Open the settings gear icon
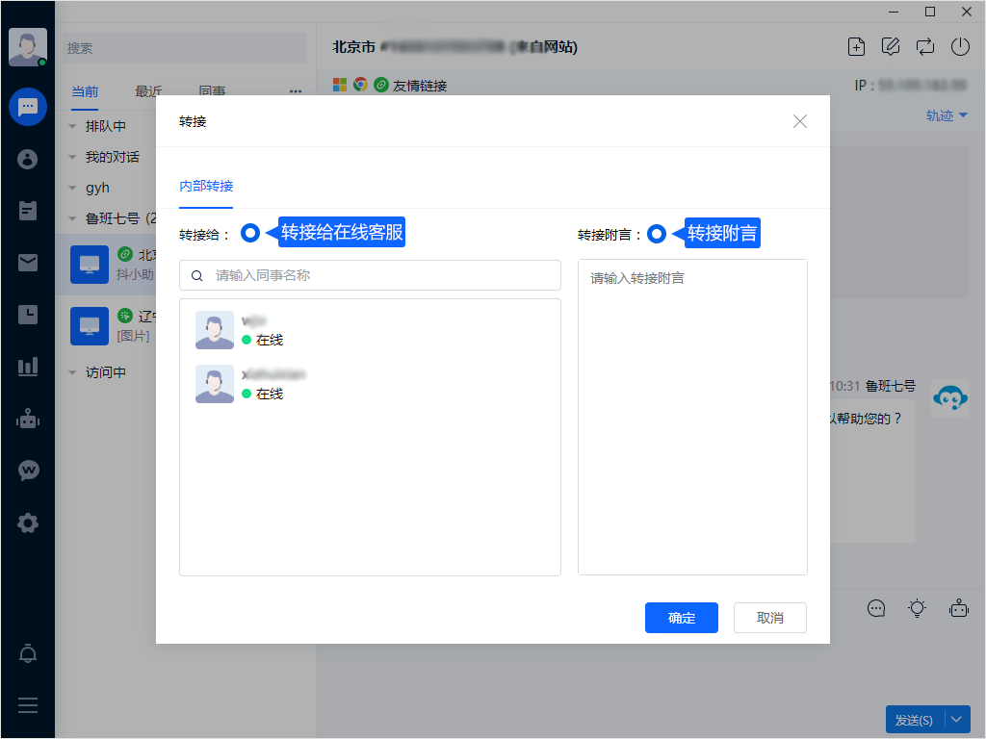This screenshot has width=986, height=739. point(28,522)
